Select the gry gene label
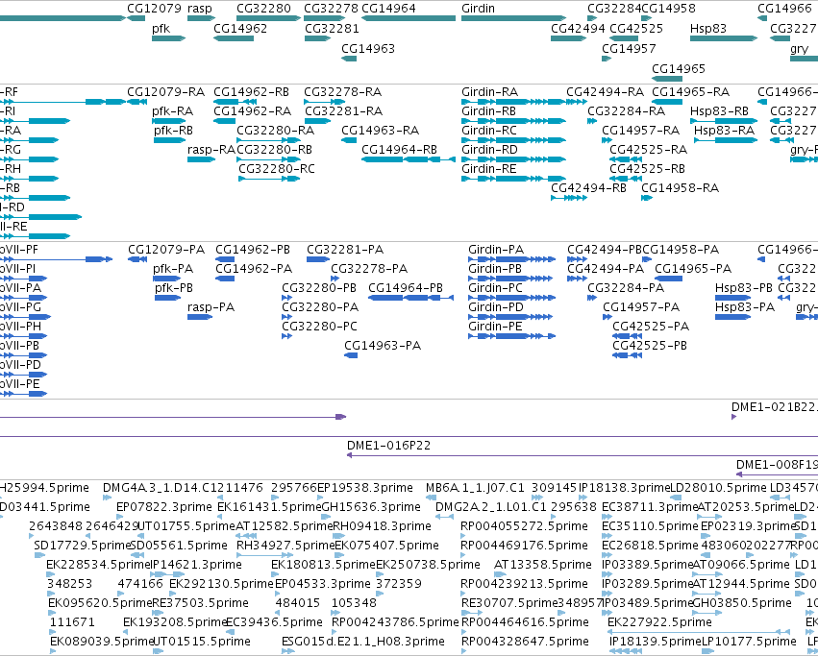The image size is (818, 656). pos(799,49)
